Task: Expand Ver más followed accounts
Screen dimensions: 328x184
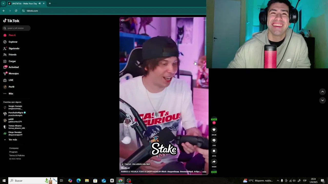Action: (x=11, y=140)
